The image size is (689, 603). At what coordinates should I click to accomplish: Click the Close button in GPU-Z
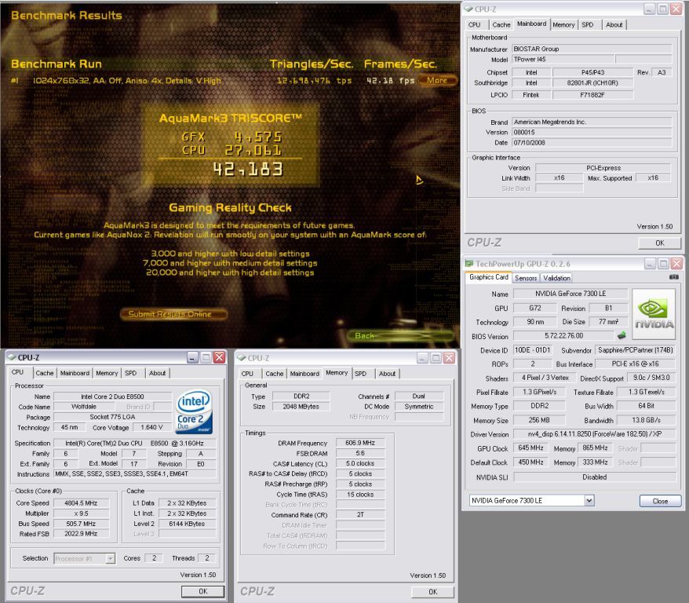tap(661, 501)
